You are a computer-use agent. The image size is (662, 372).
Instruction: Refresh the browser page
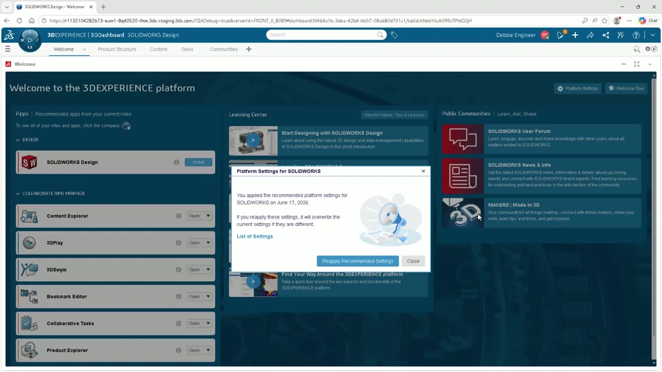click(19, 21)
